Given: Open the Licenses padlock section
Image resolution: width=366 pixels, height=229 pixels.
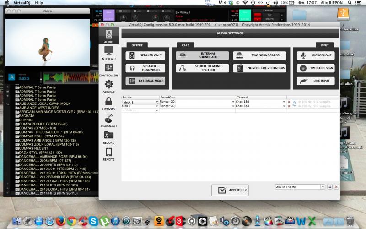Looking at the screenshot, I should pyautogui.click(x=108, y=104).
